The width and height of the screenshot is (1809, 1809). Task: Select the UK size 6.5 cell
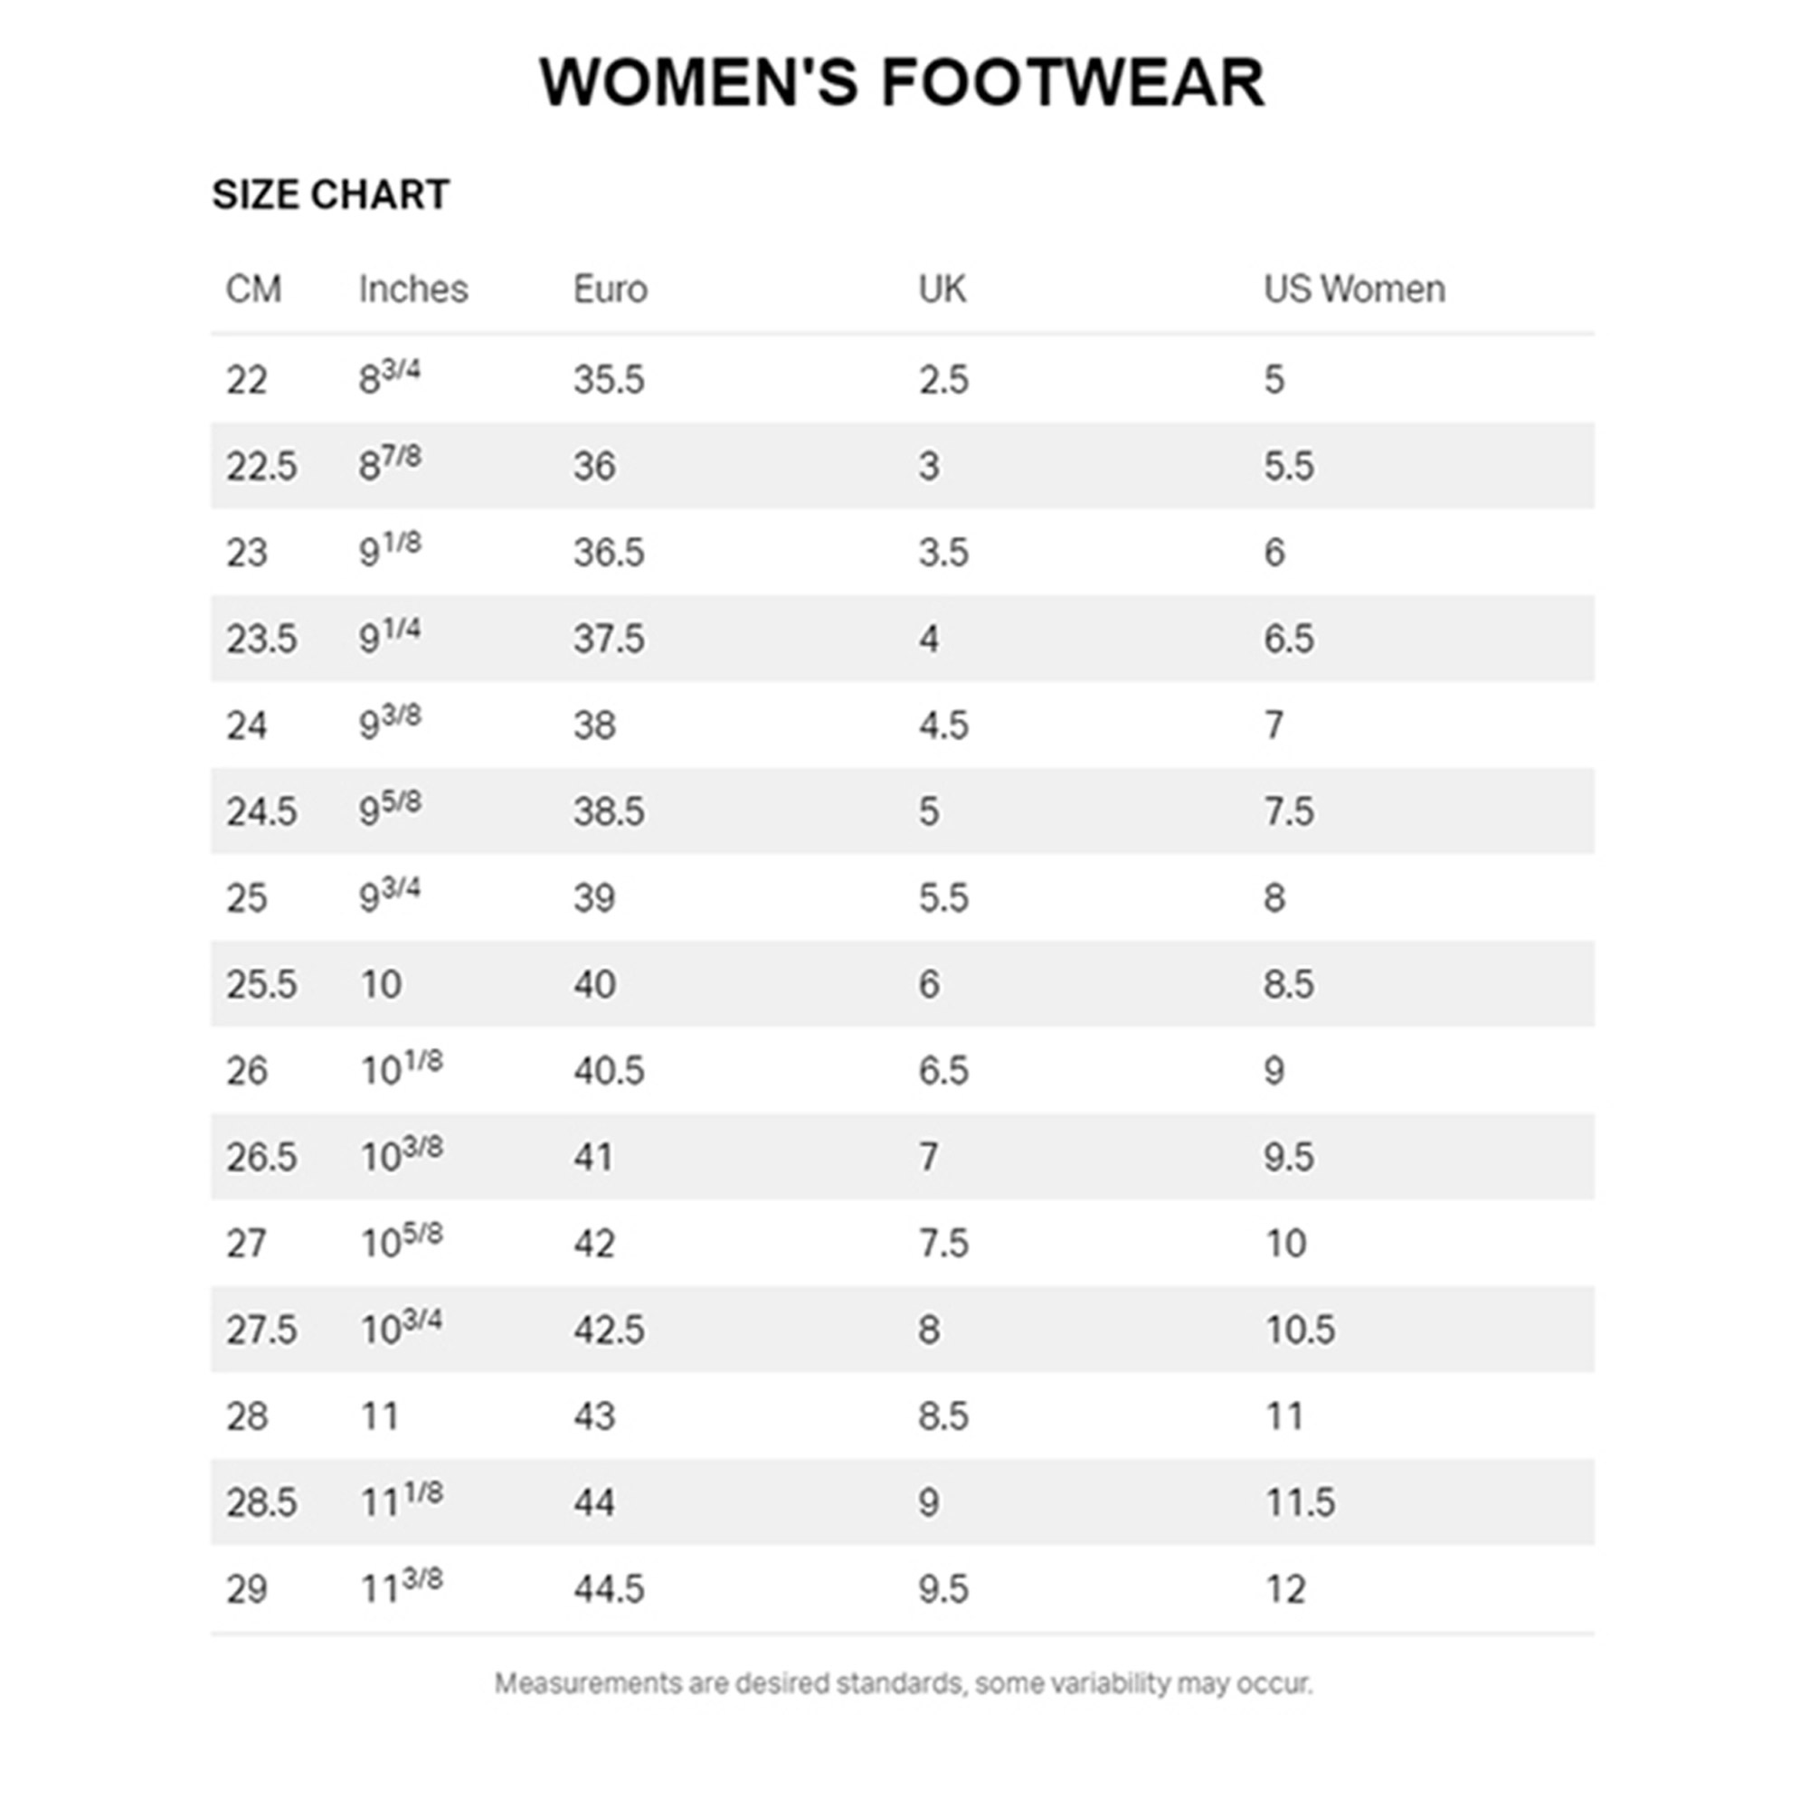(x=942, y=1071)
